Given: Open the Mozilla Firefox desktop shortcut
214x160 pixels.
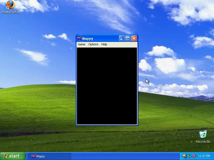Looking at the screenshot, I should point(10,7).
